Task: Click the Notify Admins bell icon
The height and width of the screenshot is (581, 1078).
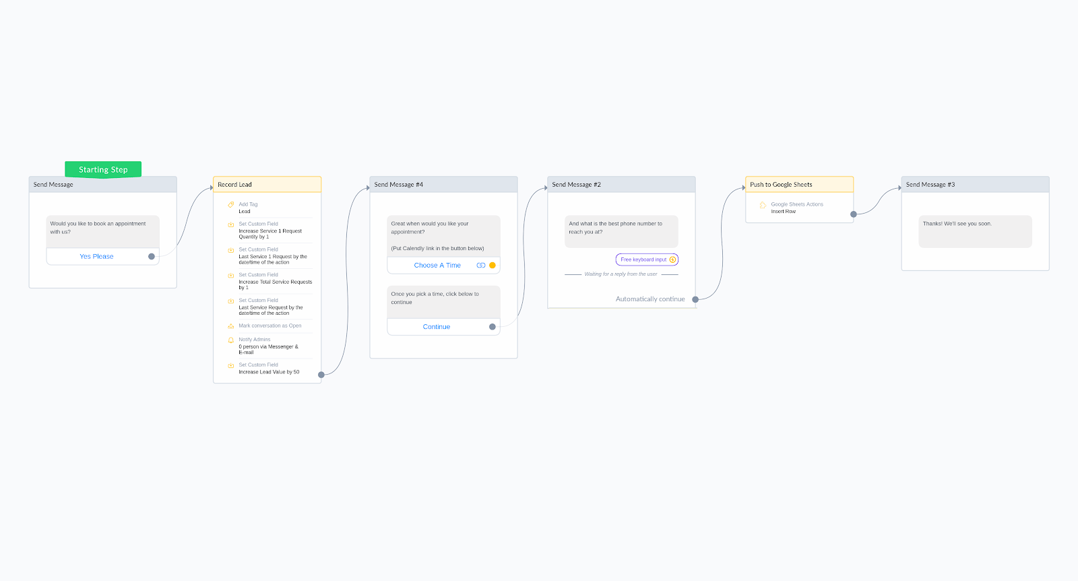Action: (231, 340)
